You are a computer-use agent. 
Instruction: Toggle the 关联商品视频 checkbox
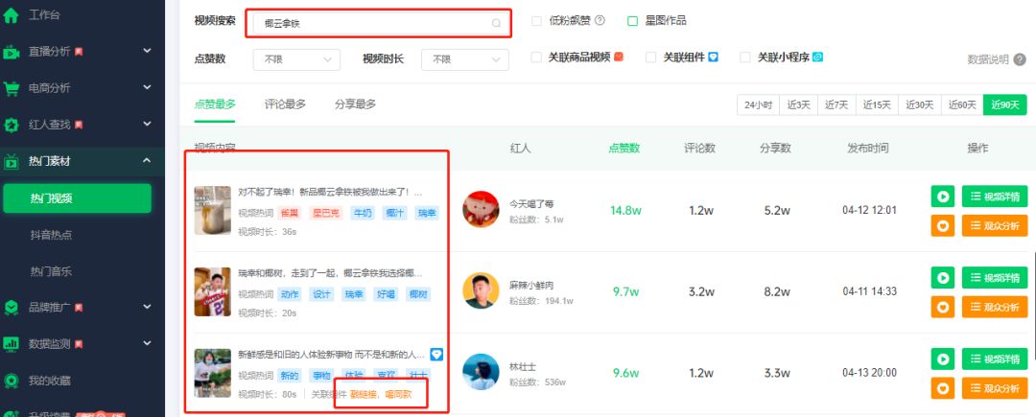point(537,58)
